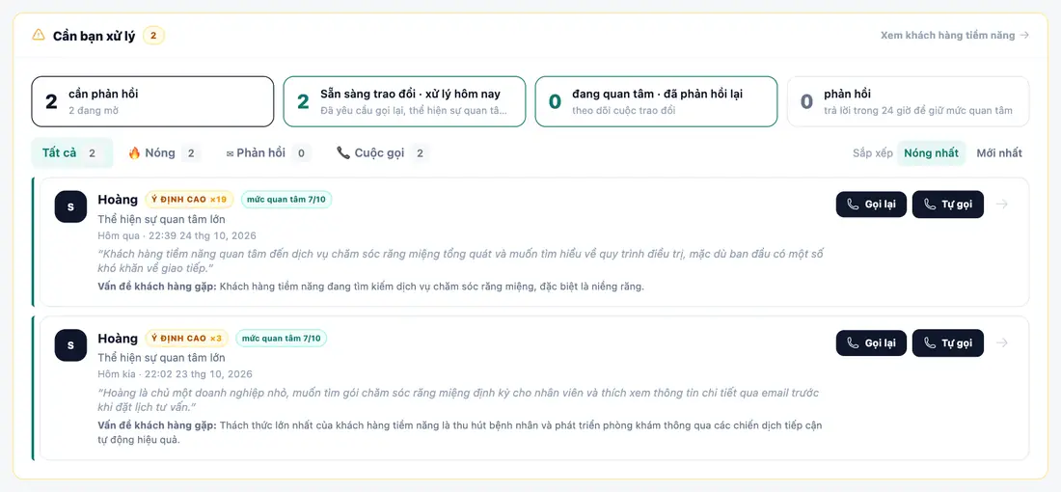The image size is (1061, 492).
Task: Click the envelope icon on Phản hồi tab
Action: point(231,153)
